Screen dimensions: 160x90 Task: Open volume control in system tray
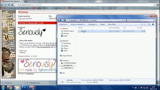click(x=147, y=88)
